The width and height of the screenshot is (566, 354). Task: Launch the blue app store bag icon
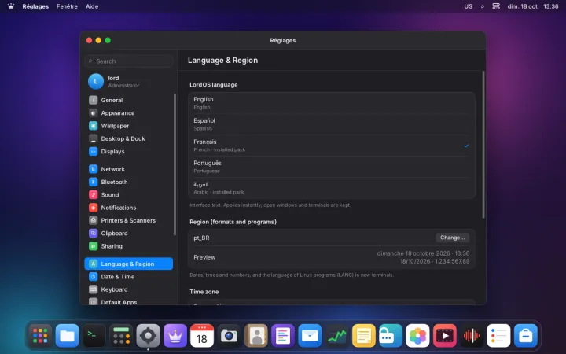tap(526, 336)
